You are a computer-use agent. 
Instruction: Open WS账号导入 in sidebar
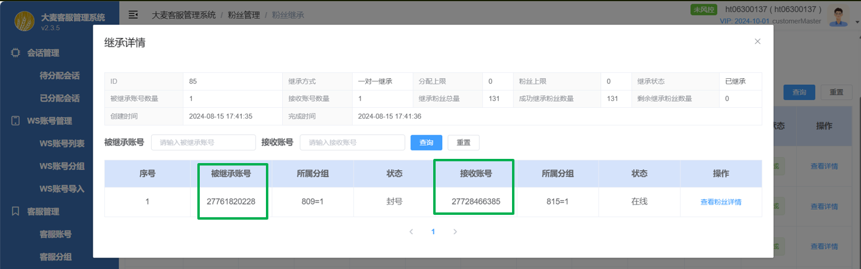click(x=62, y=188)
